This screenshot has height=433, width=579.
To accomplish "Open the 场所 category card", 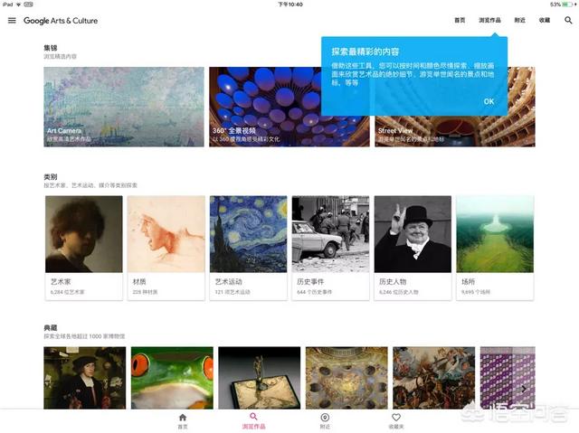I will point(495,248).
